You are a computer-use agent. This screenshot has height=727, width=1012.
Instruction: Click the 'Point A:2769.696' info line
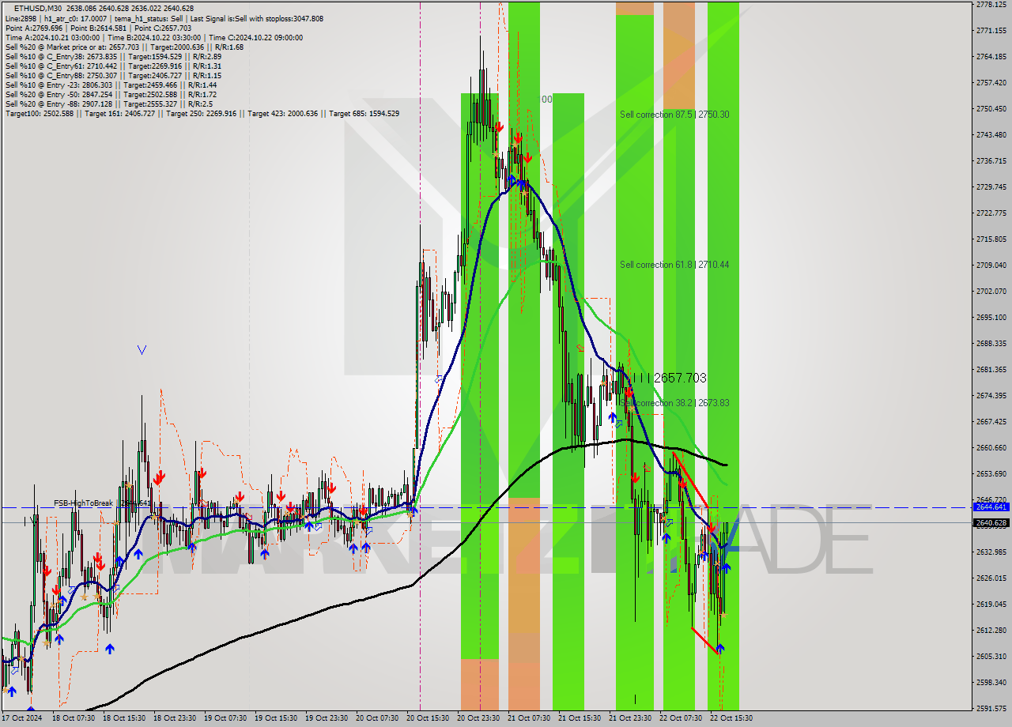(99, 28)
